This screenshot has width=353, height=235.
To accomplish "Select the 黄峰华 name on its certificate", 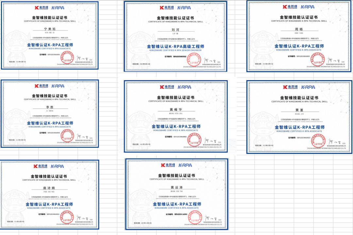I will [x=176, y=109].
